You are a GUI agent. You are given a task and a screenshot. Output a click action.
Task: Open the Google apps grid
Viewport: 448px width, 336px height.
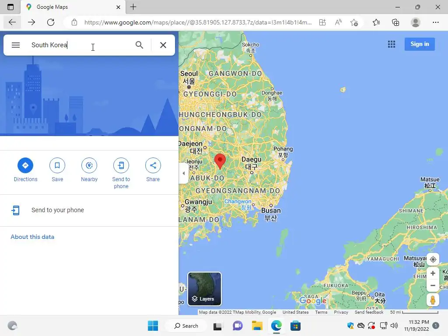click(392, 44)
